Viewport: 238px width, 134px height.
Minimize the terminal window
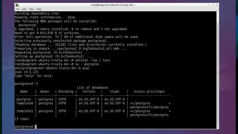tap(209, 5)
